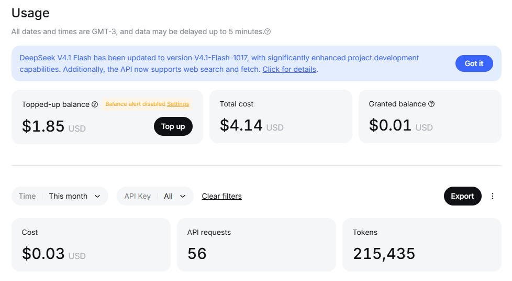Click the Granted balance label
Screen dimensions: 512x281
[397, 104]
